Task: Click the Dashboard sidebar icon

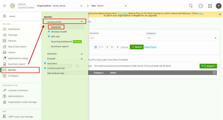Action: tap(4, 29)
